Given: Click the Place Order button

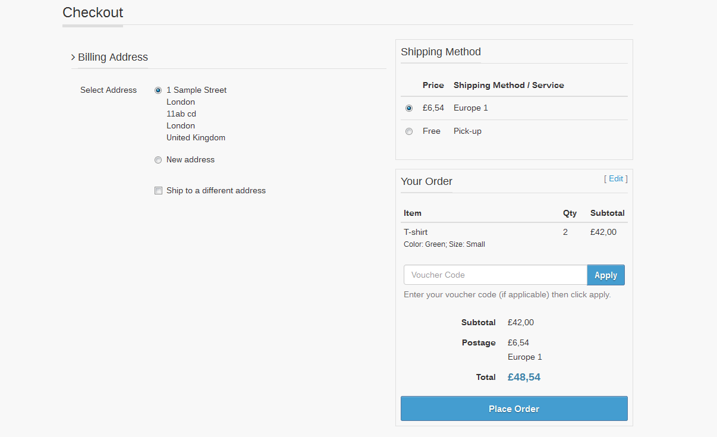Looking at the screenshot, I should point(514,408).
